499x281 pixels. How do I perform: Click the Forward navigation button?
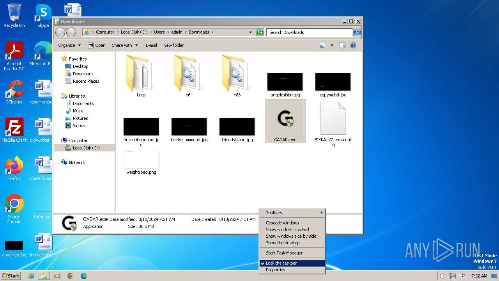[x=71, y=32]
